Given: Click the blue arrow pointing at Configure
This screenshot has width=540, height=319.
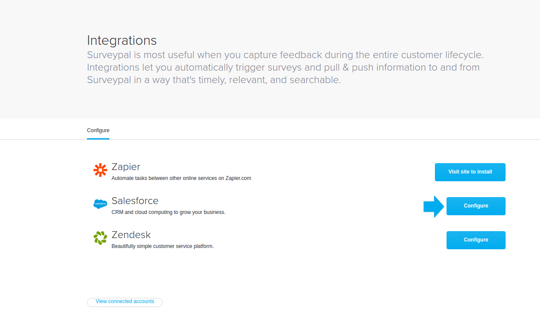Looking at the screenshot, I should tap(434, 207).
